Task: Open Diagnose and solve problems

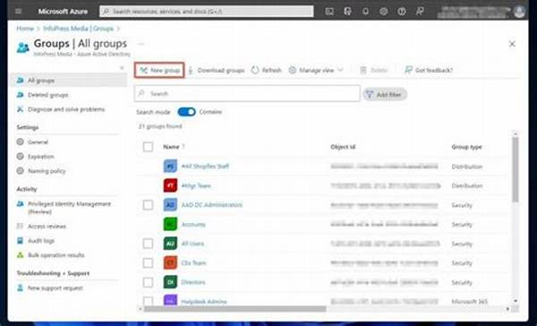Action: point(61,109)
